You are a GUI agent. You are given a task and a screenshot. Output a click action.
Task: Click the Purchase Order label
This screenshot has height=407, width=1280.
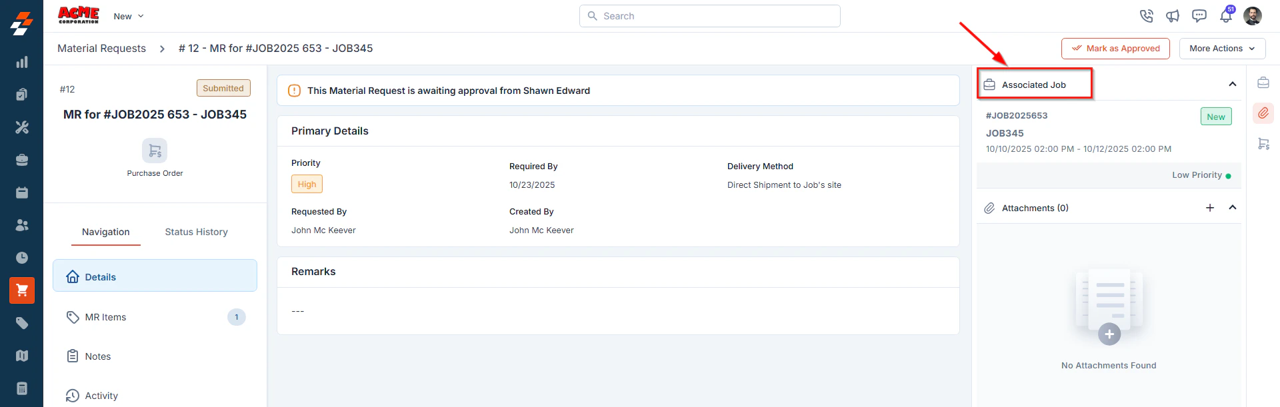155,173
